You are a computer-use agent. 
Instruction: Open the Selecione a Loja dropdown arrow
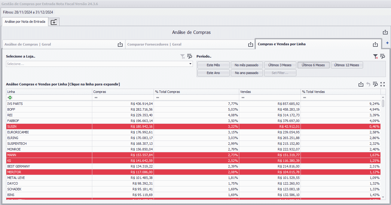point(190,64)
